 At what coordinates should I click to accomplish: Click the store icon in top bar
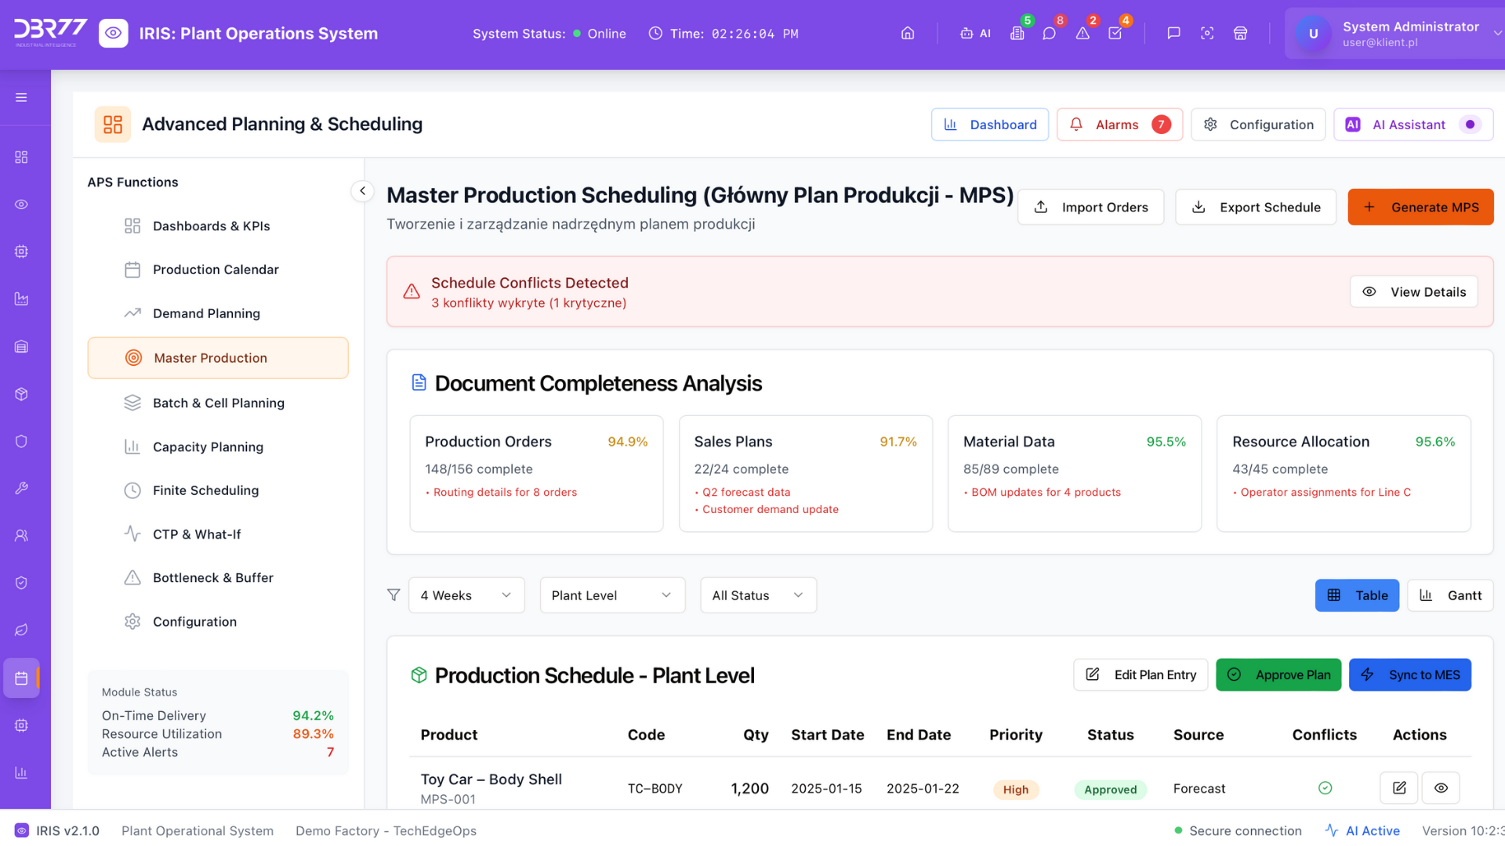pyautogui.click(x=1240, y=34)
